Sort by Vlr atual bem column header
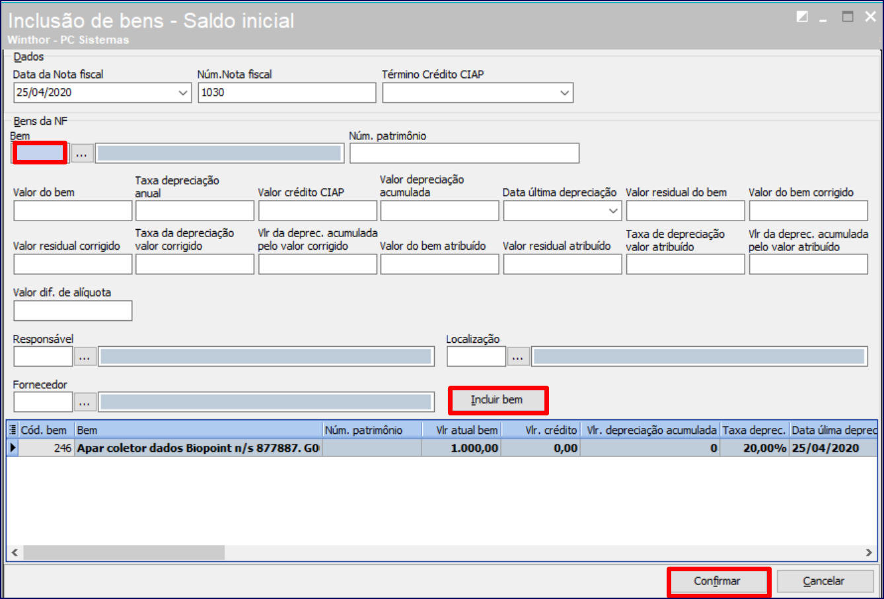Screen dimensions: 884x599 tap(461, 430)
